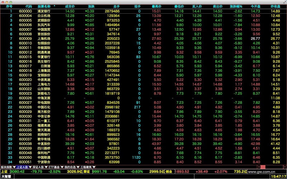
Task: Sort by 股票名称 column header
Action: (x=44, y=6)
